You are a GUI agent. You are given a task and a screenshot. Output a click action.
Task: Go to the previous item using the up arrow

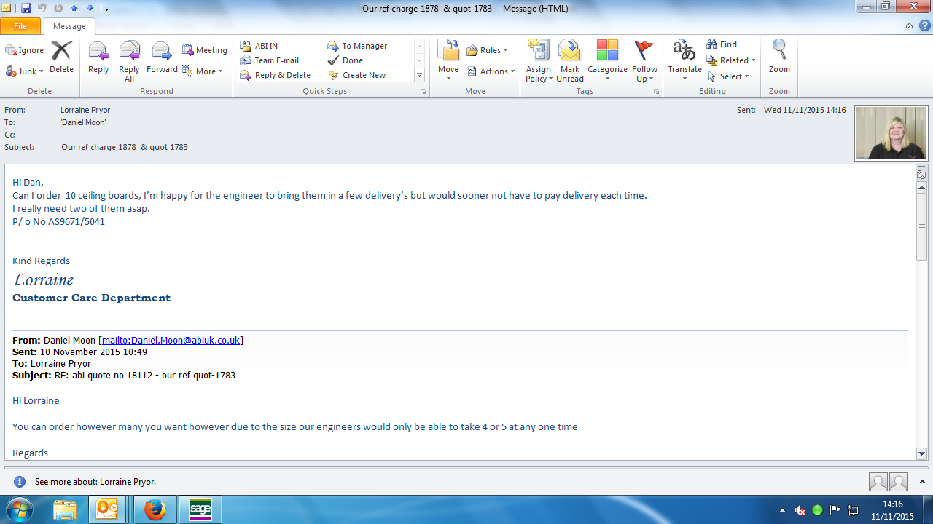coord(74,8)
